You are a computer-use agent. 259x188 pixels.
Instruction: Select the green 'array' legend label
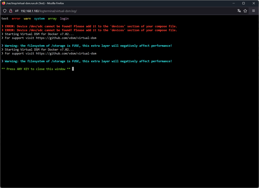click(52, 18)
